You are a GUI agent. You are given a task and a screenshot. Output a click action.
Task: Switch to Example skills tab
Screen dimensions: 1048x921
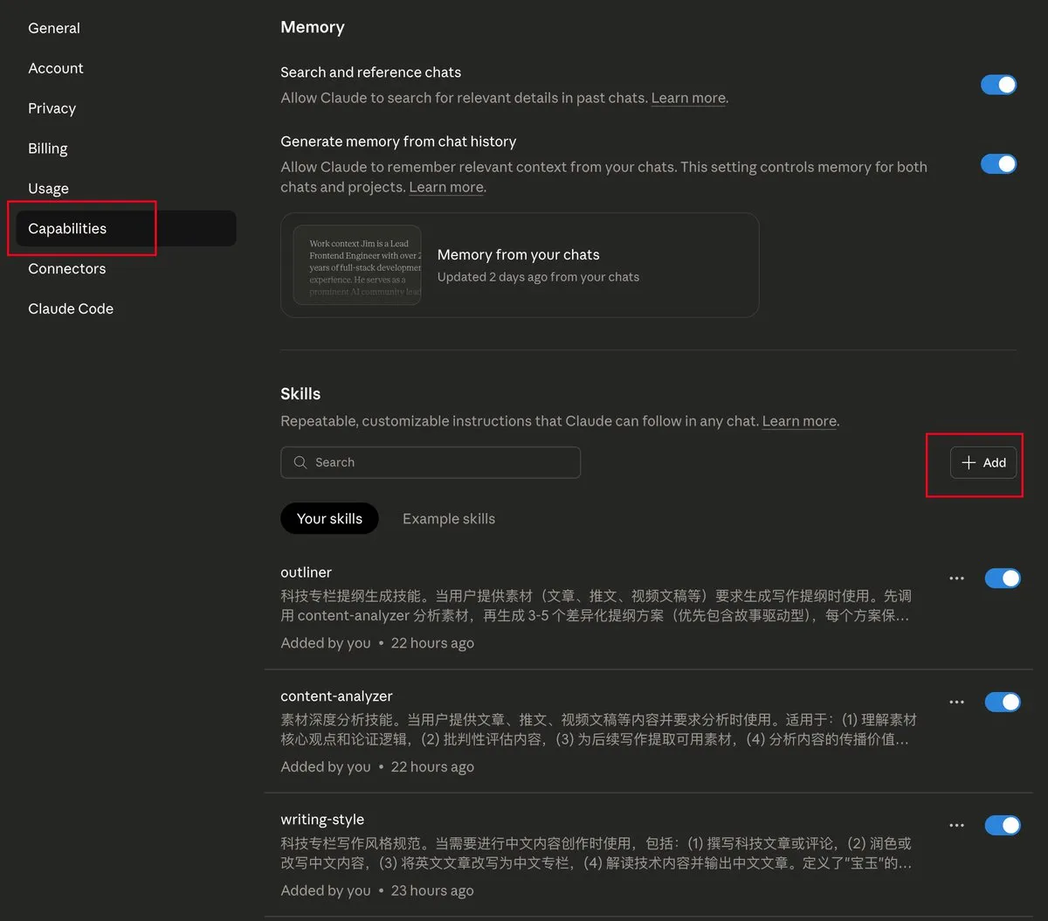click(449, 518)
